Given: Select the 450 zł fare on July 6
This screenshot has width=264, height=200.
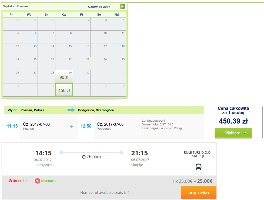Looking at the screenshot, I should 64,90.
